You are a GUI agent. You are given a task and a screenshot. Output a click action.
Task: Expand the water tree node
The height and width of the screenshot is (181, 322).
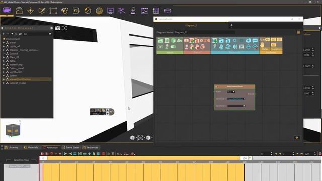pyautogui.click(x=4, y=42)
